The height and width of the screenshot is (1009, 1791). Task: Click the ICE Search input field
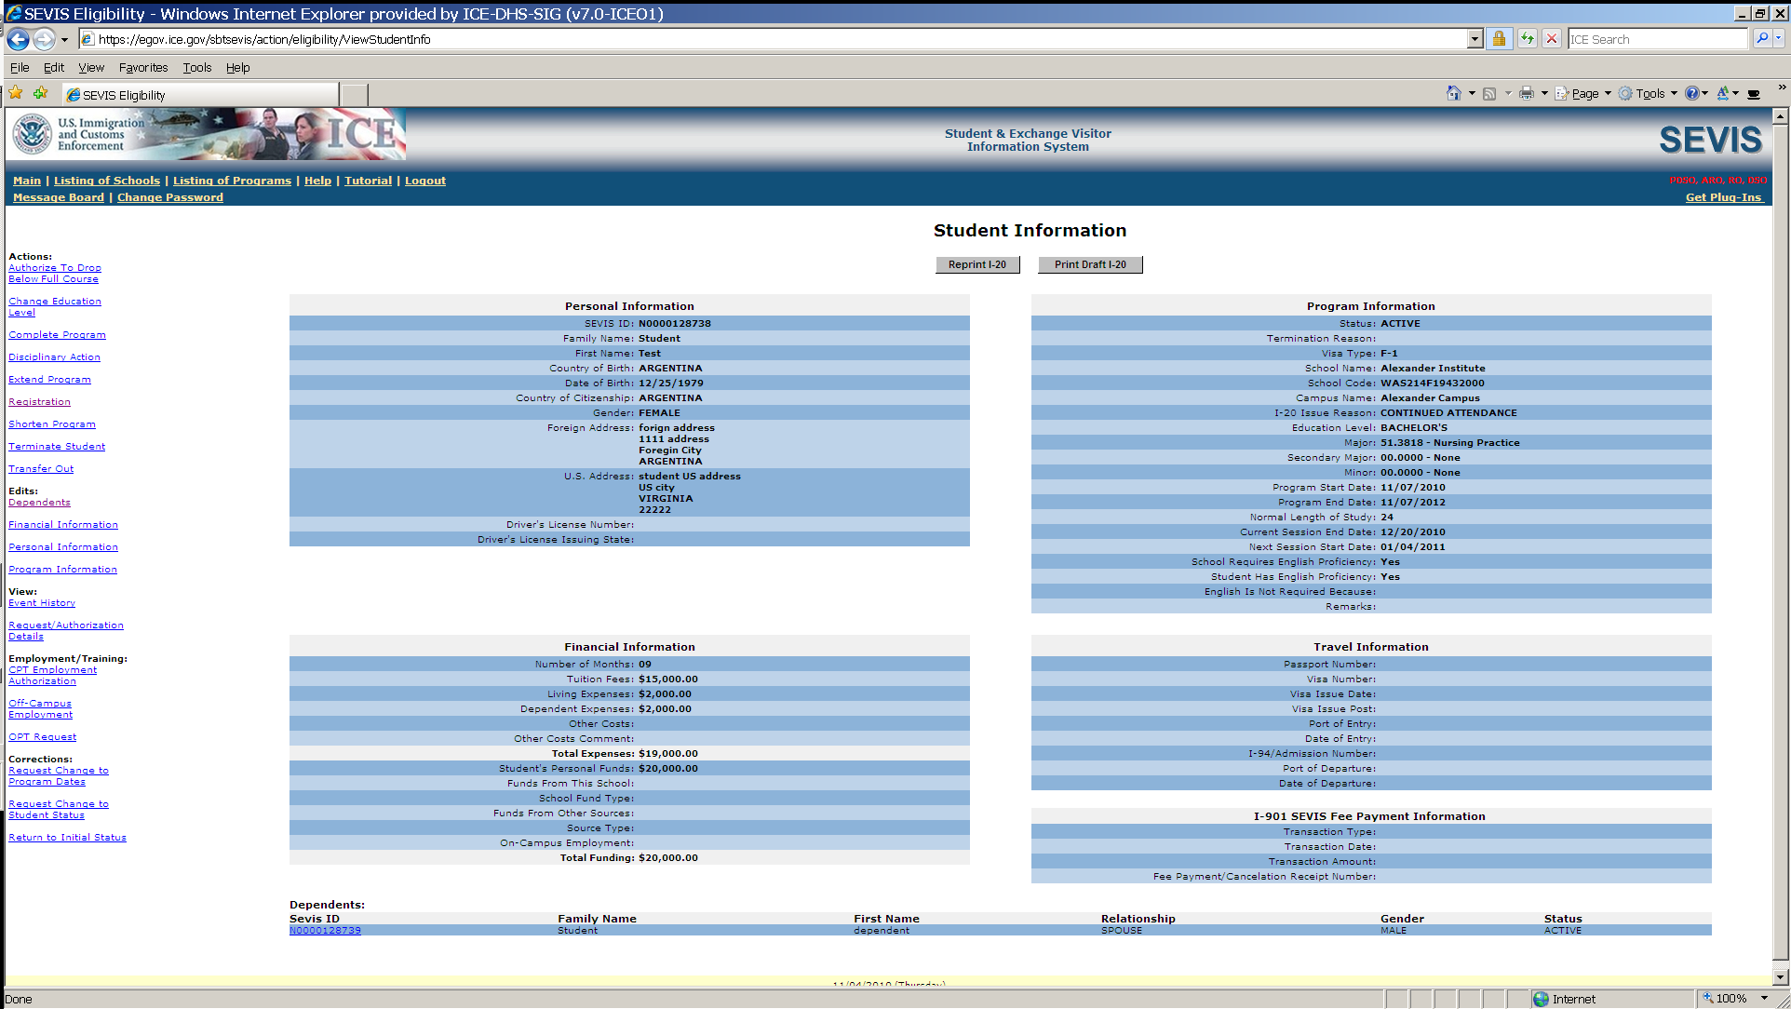[x=1657, y=39]
